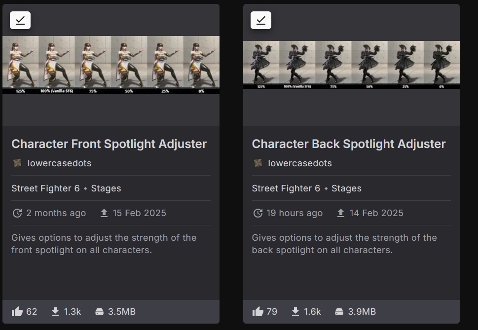Open the Back Spotlight Adjuster preview image
This screenshot has height=330, width=478.
point(351,65)
